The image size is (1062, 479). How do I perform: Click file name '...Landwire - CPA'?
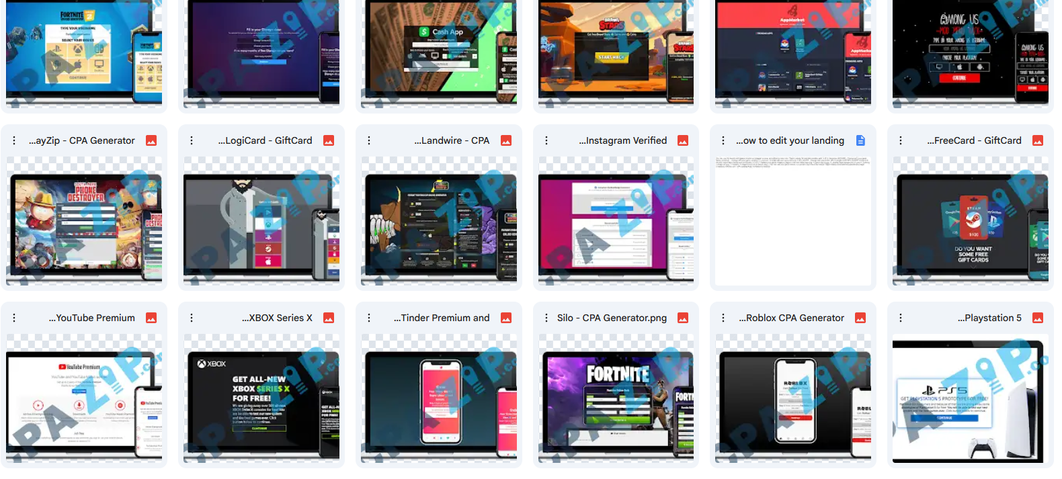pyautogui.click(x=452, y=140)
